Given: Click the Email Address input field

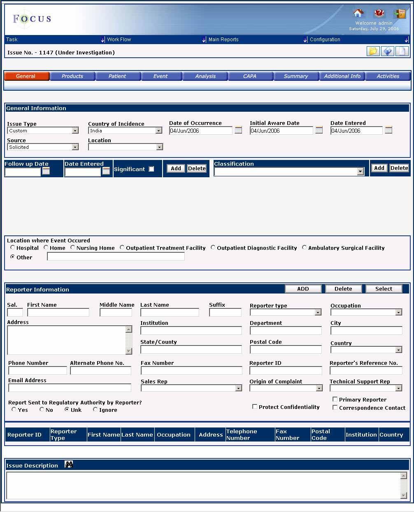Looking at the screenshot, I should (70, 388).
